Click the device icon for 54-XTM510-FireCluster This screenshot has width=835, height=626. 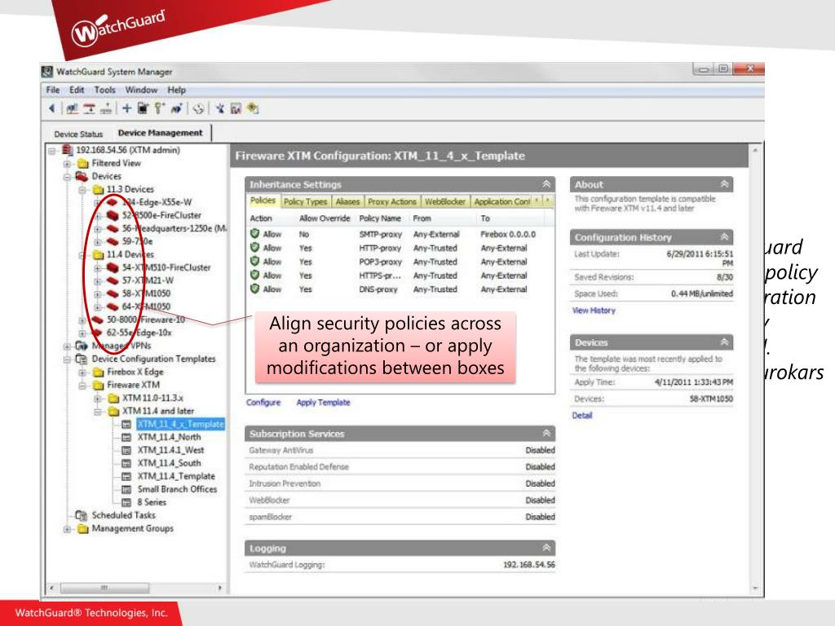[x=113, y=267]
